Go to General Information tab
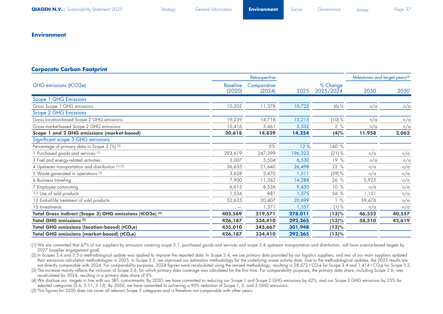The height and width of the screenshot is (314, 443). point(213,9)
